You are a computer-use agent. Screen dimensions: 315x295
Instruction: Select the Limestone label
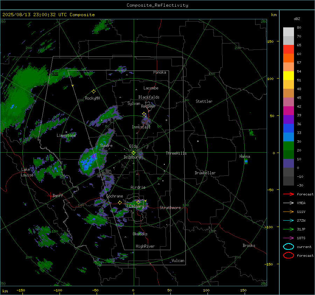coord(66,135)
